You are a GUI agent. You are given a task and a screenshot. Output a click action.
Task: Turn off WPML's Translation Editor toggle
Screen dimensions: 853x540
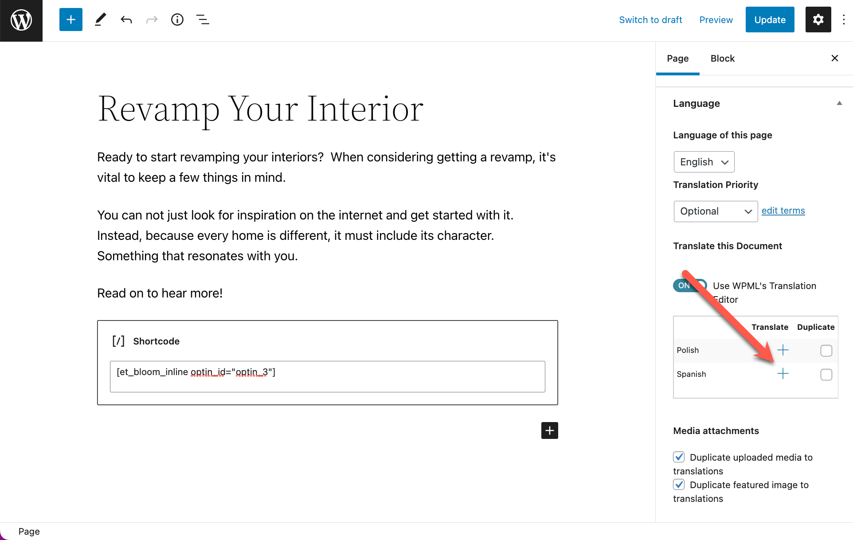click(x=689, y=286)
